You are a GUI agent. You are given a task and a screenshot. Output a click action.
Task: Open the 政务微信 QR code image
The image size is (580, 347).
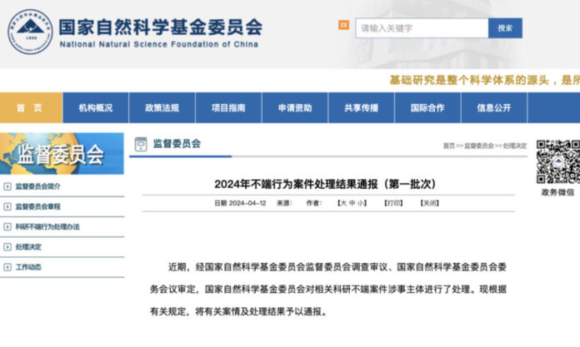coord(557,161)
